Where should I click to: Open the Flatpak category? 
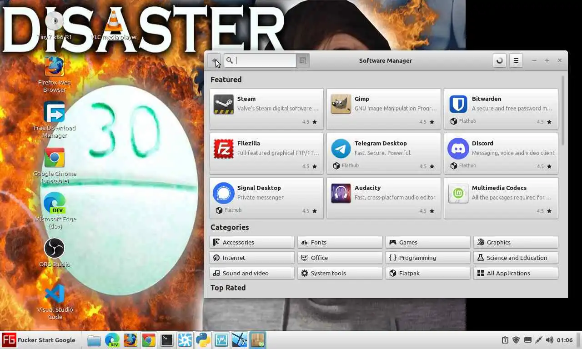(x=428, y=273)
